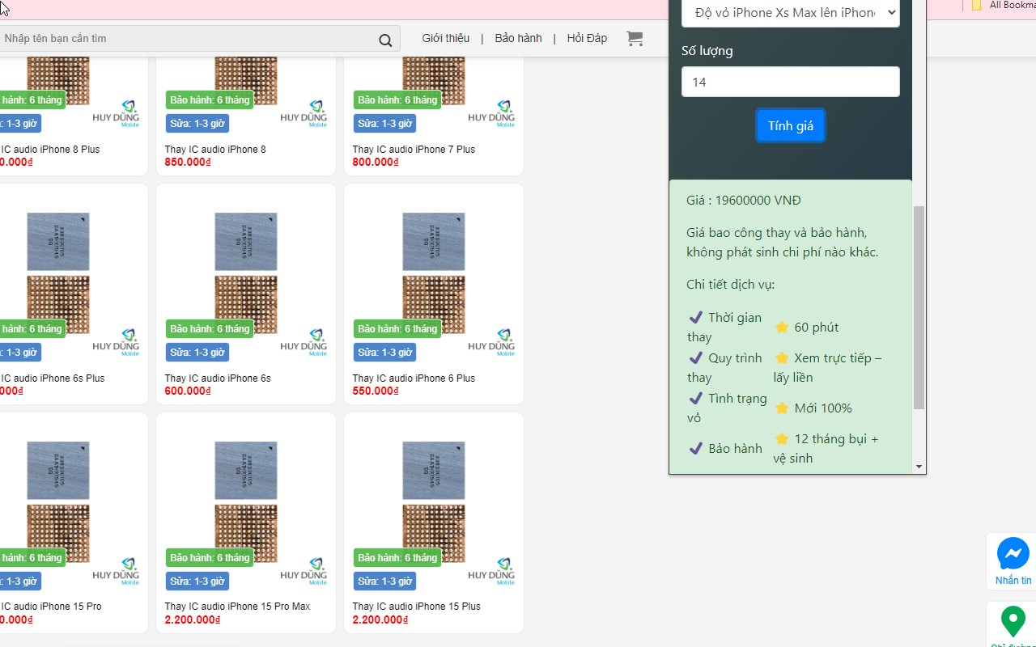The image size is (1036, 647).
Task: Click Bảo hành 6 tháng badge on iPhone 15 Pro Max card
Action: 210,558
